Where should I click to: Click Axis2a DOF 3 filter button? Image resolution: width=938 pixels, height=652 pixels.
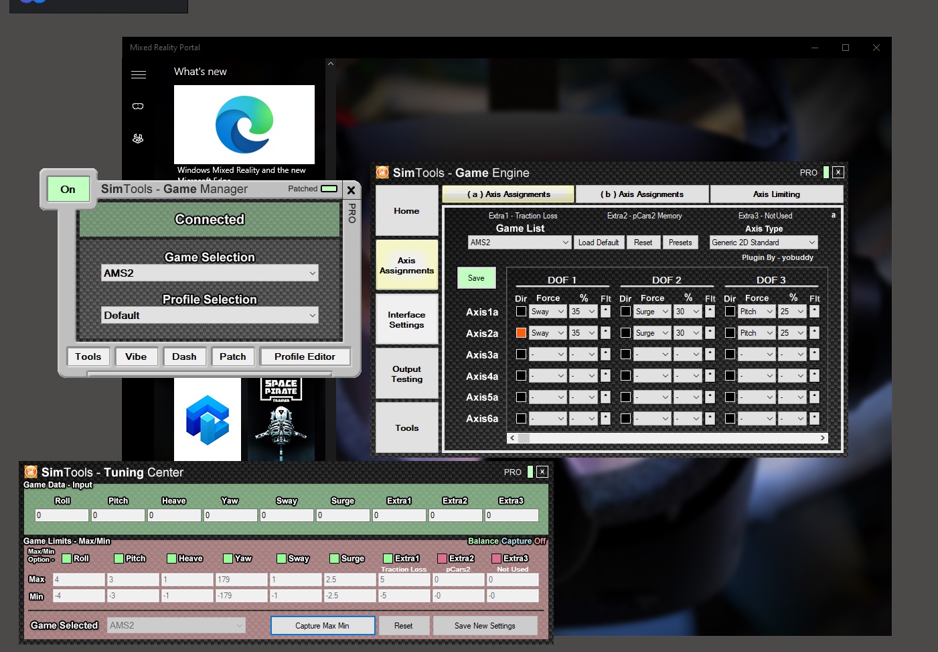pyautogui.click(x=814, y=333)
